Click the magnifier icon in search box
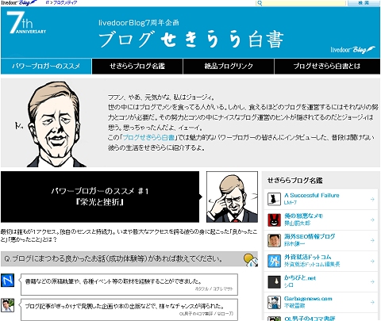 tap(260, 3)
